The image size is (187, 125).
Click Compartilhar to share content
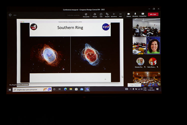coord(143,15)
